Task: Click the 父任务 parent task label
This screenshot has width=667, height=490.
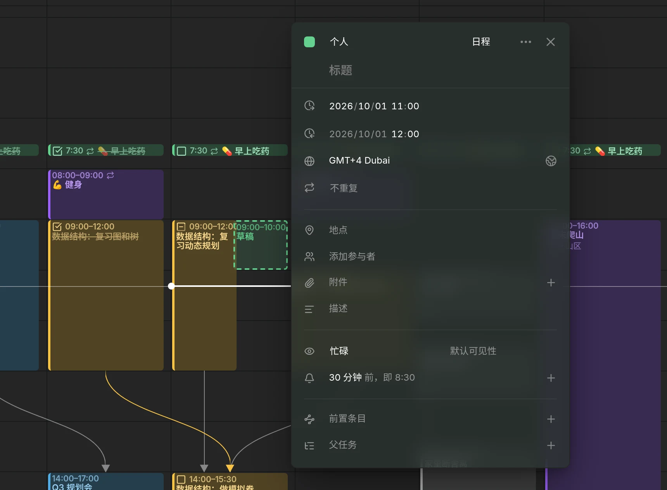Action: (x=343, y=445)
